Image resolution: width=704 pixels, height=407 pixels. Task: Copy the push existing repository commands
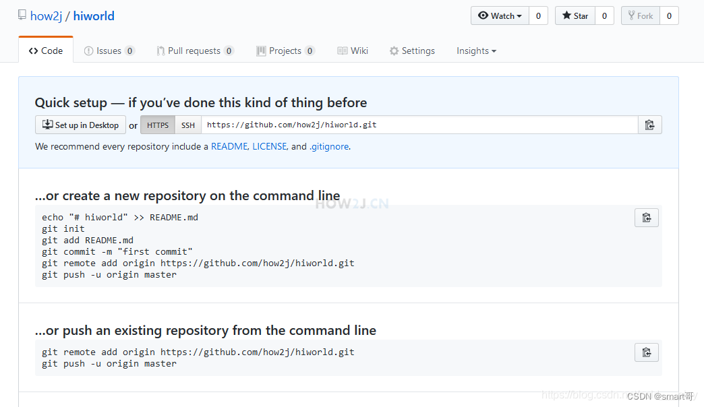click(x=647, y=352)
